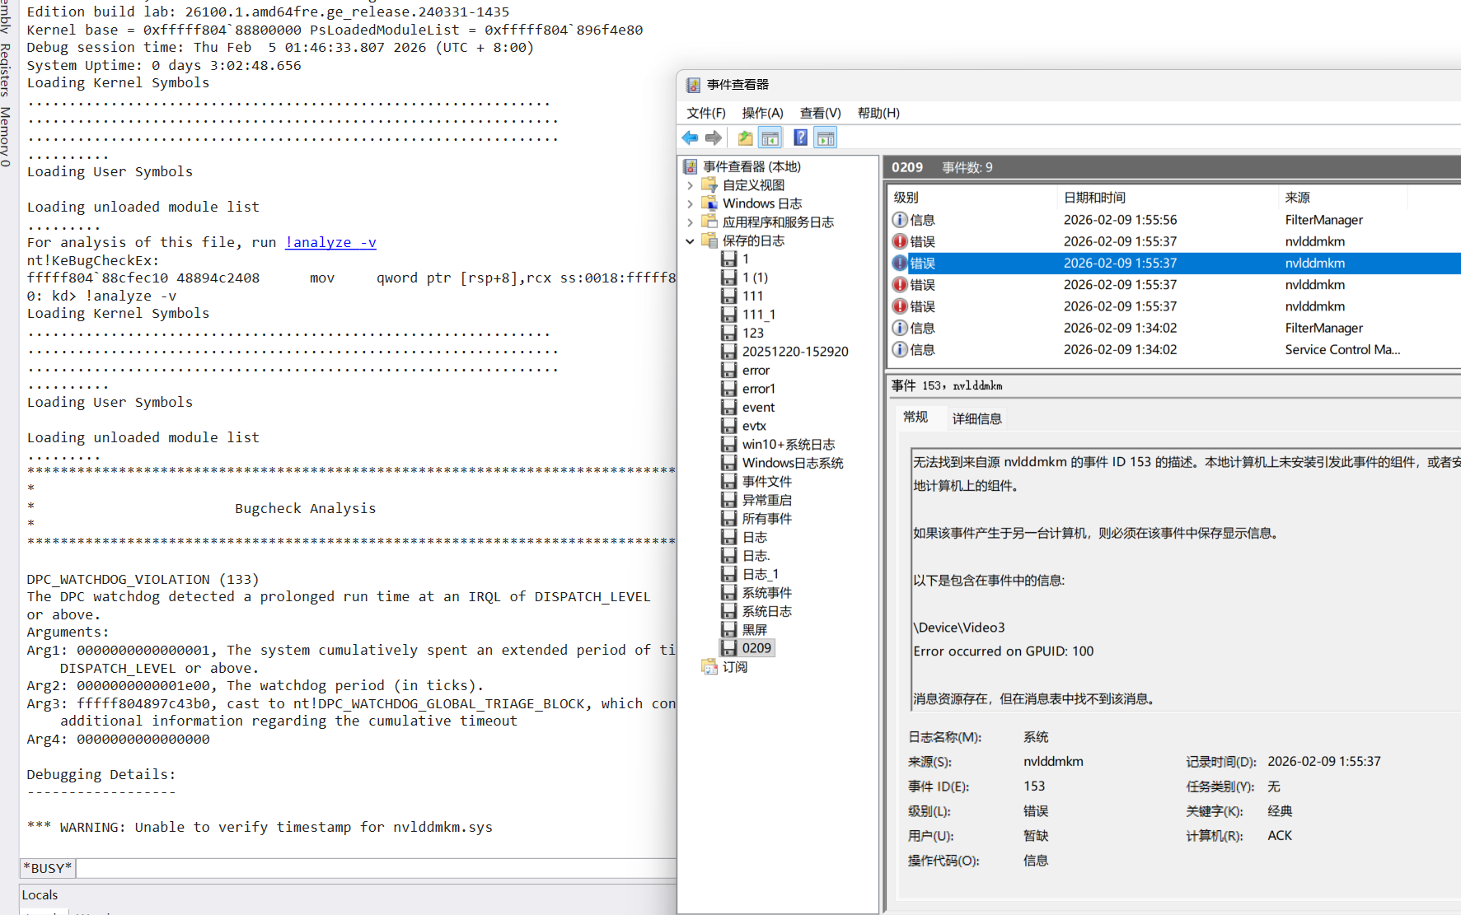Toggle the show/hide console tree toolbar icon
The image size is (1461, 915).
pos(770,138)
